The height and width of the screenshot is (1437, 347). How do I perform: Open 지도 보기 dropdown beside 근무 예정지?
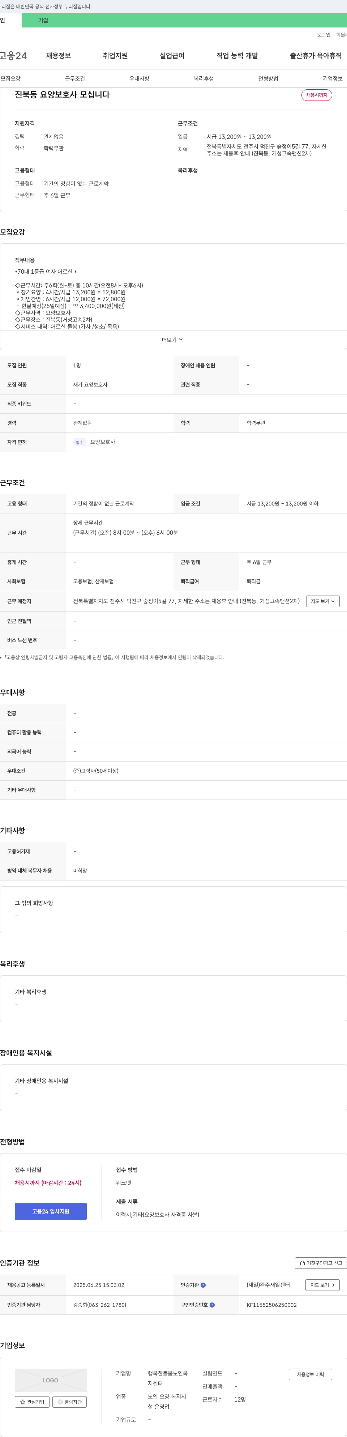pos(322,601)
